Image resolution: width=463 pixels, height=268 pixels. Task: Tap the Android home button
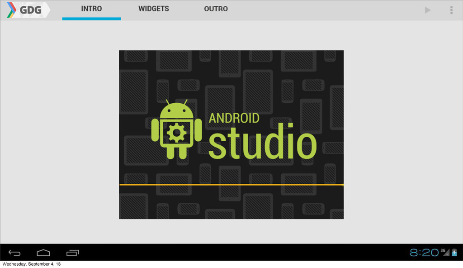point(43,253)
